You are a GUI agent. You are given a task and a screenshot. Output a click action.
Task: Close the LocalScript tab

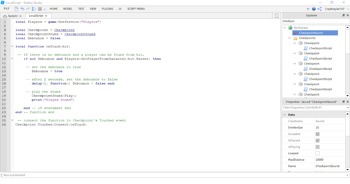pyautogui.click(x=46, y=16)
